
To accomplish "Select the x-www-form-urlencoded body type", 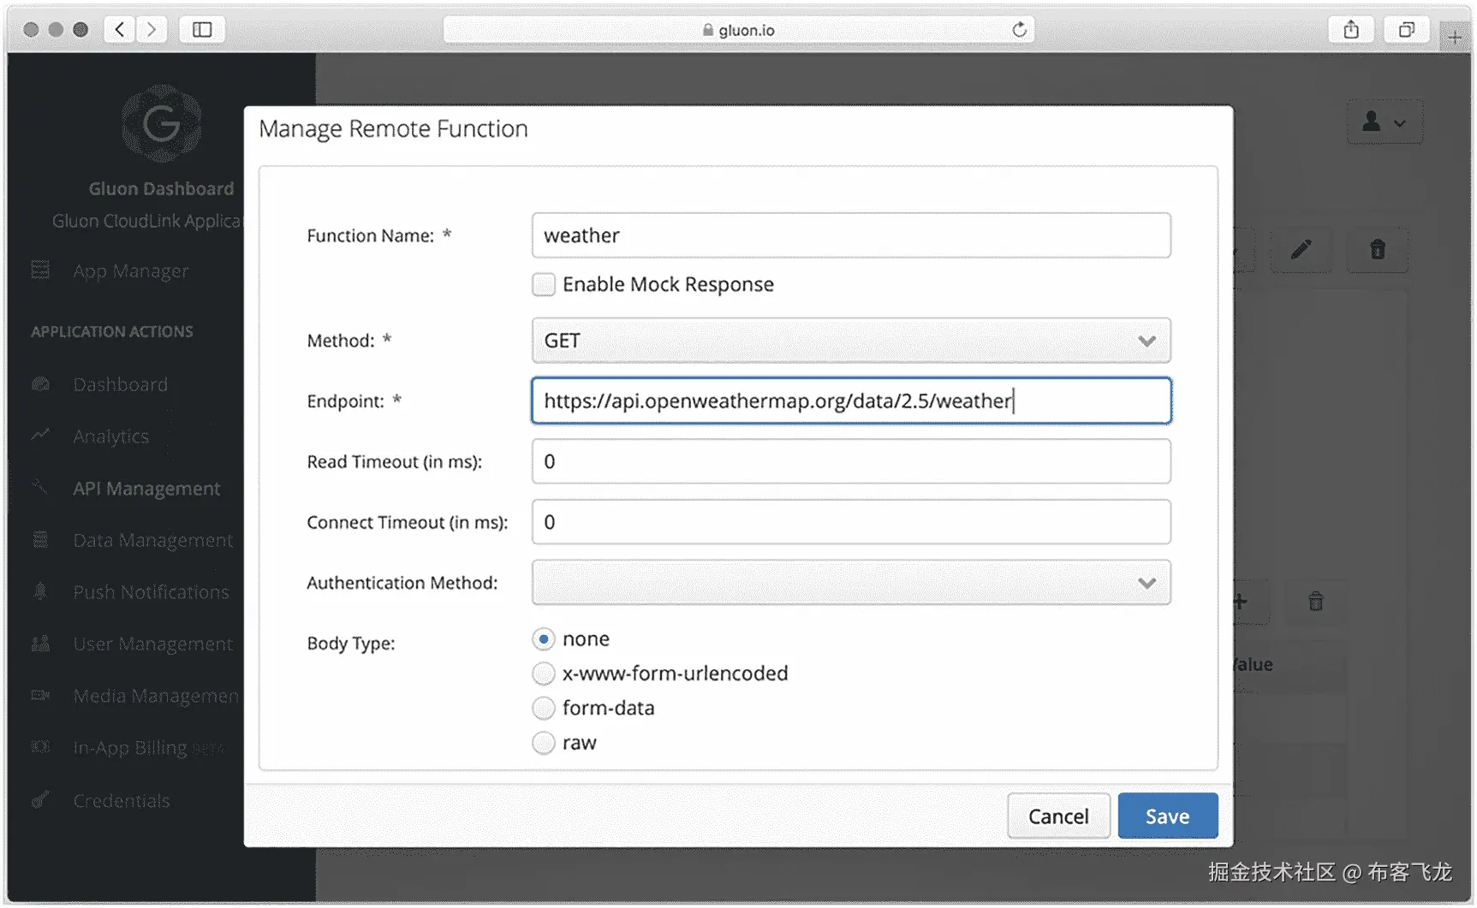I will pos(544,674).
